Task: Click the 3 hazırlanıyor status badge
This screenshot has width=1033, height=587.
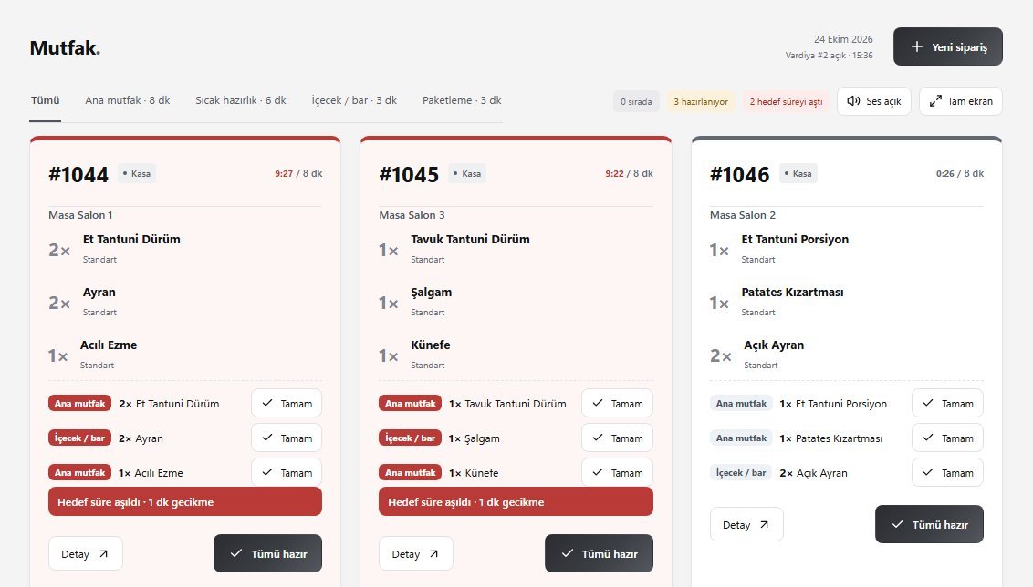Action: point(701,101)
